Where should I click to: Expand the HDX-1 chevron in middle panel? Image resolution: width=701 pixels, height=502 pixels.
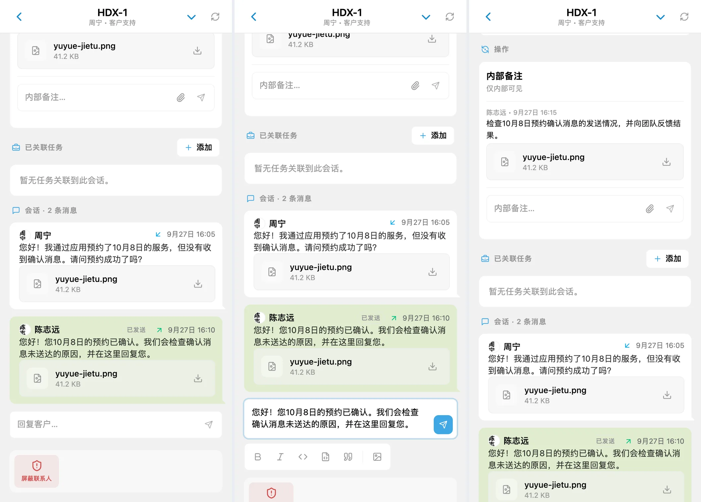point(426,17)
